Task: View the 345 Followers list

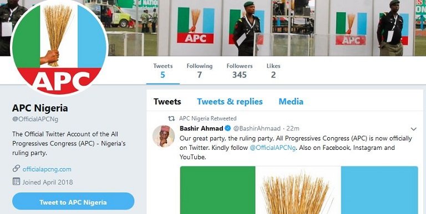Action: (240, 71)
